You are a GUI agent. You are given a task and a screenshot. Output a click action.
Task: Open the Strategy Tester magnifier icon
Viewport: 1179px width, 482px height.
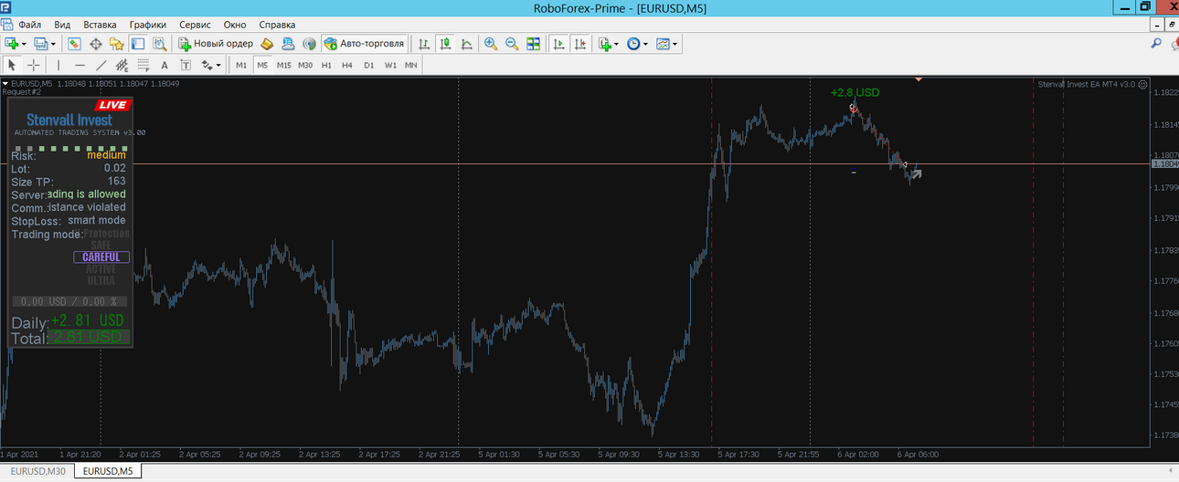[x=159, y=43]
